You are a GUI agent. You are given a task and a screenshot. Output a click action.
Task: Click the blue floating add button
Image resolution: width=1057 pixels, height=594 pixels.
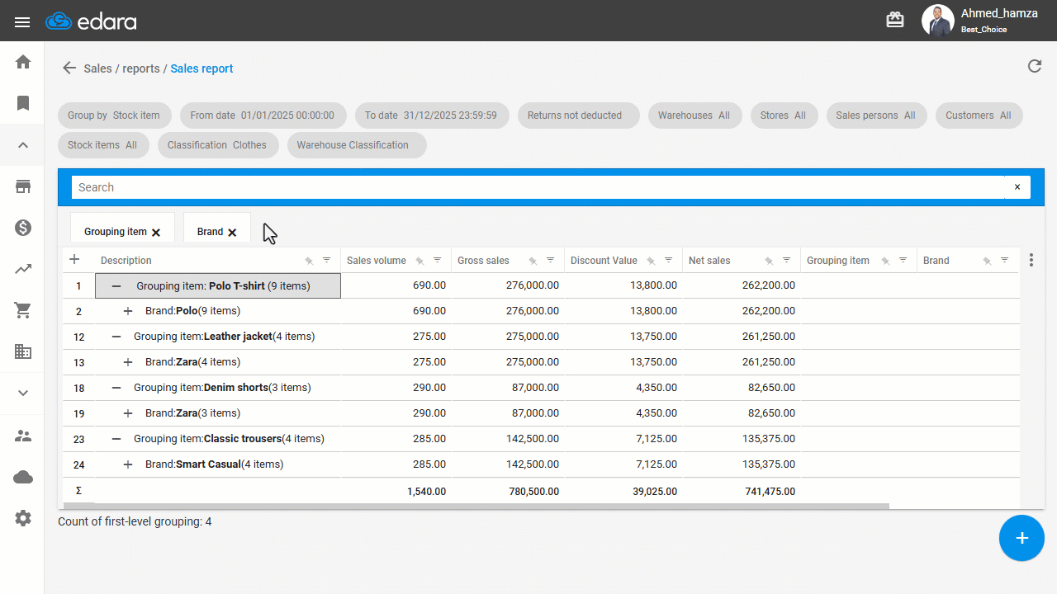(1021, 538)
